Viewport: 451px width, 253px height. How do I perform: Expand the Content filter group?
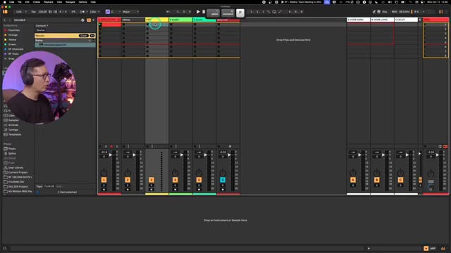[42, 25]
